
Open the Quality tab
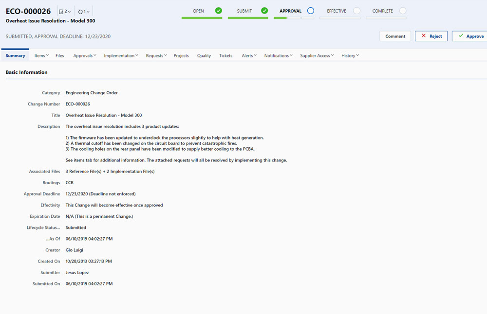coord(204,55)
